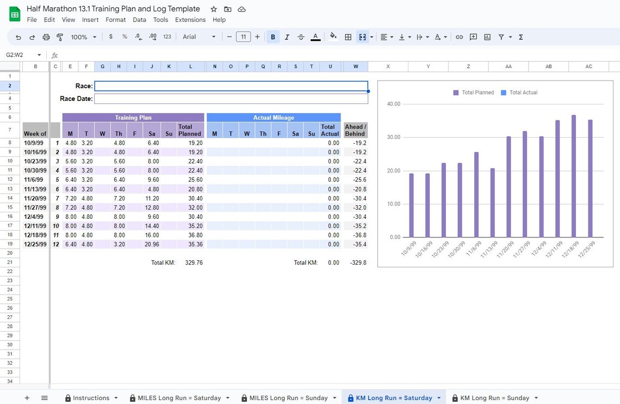The height and width of the screenshot is (404, 620).
Task: Click the decrease decimal places icon
Action: tap(138, 36)
